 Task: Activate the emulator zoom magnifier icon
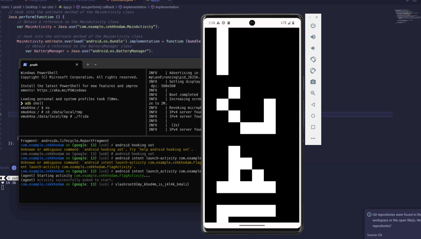coord(313,93)
